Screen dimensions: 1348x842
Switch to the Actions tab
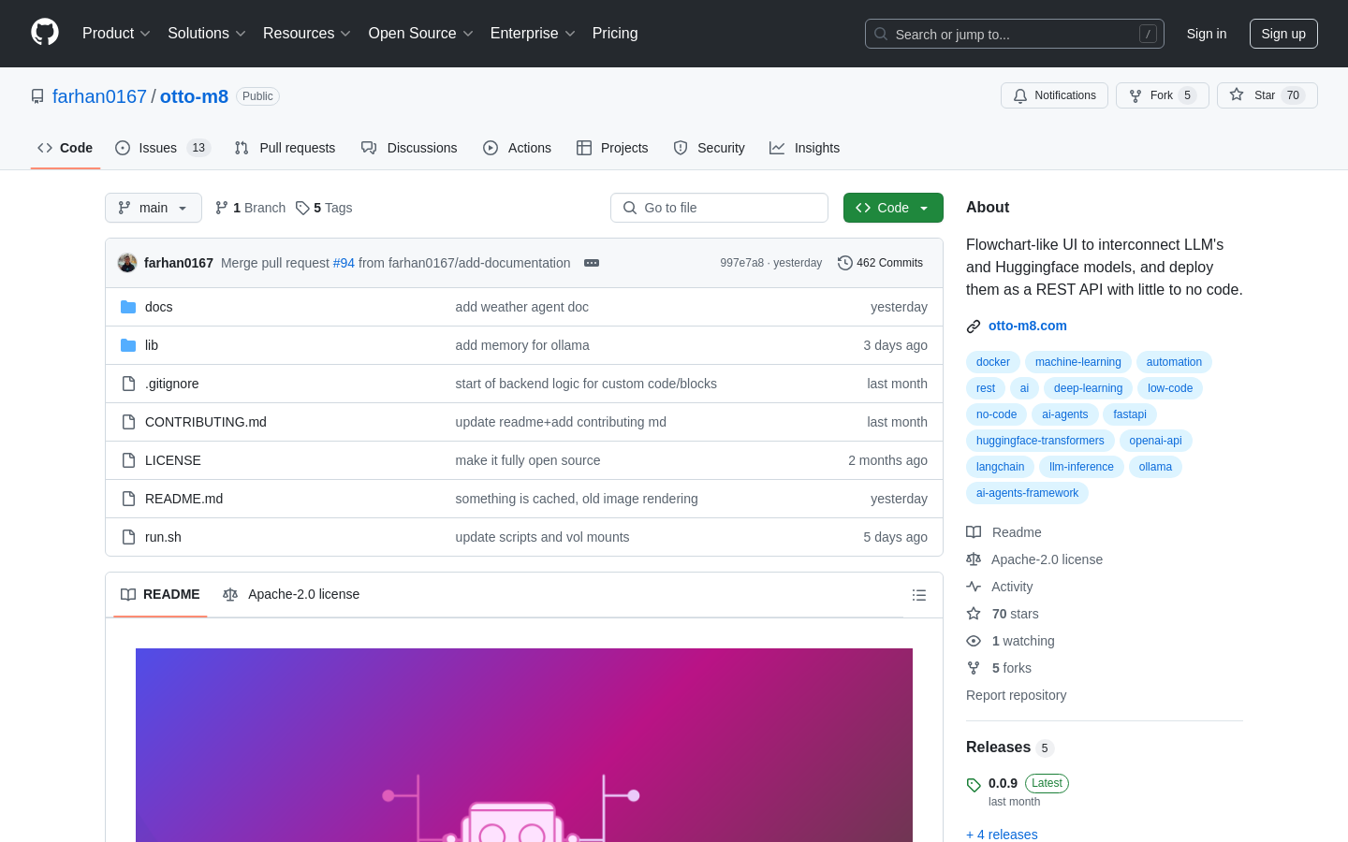click(x=517, y=148)
